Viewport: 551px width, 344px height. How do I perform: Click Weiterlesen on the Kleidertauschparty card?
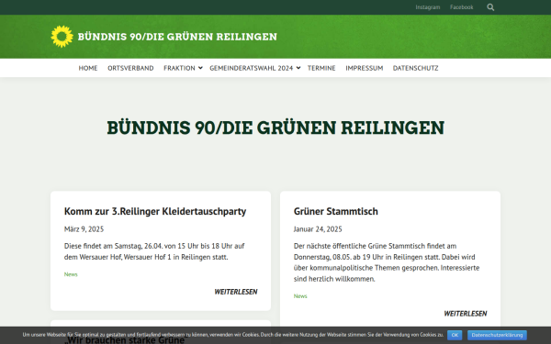236,292
